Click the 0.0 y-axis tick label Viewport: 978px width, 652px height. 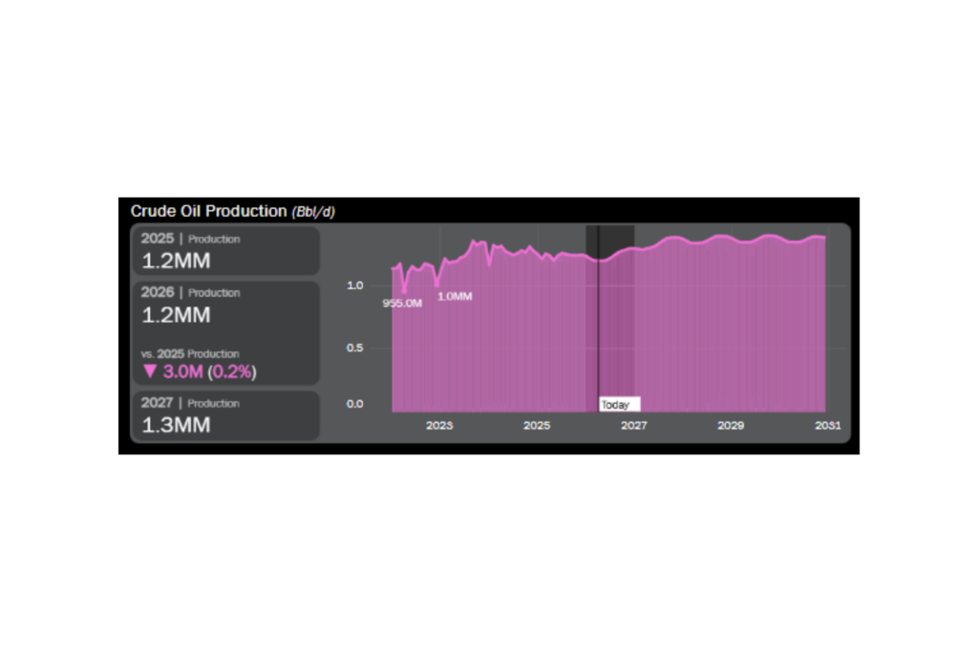pyautogui.click(x=354, y=404)
